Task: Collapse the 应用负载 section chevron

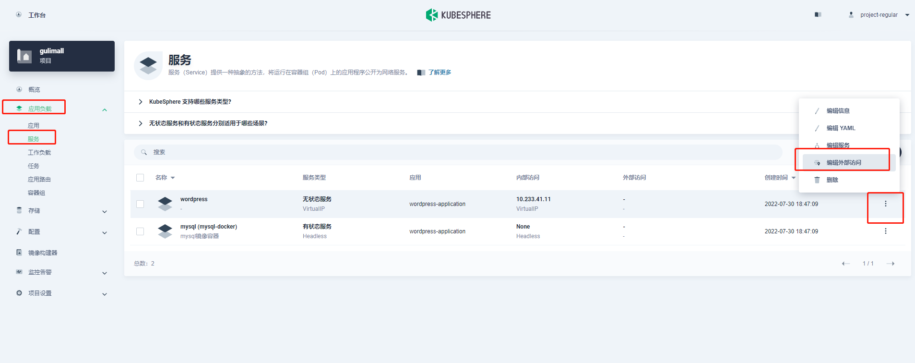Action: click(105, 110)
